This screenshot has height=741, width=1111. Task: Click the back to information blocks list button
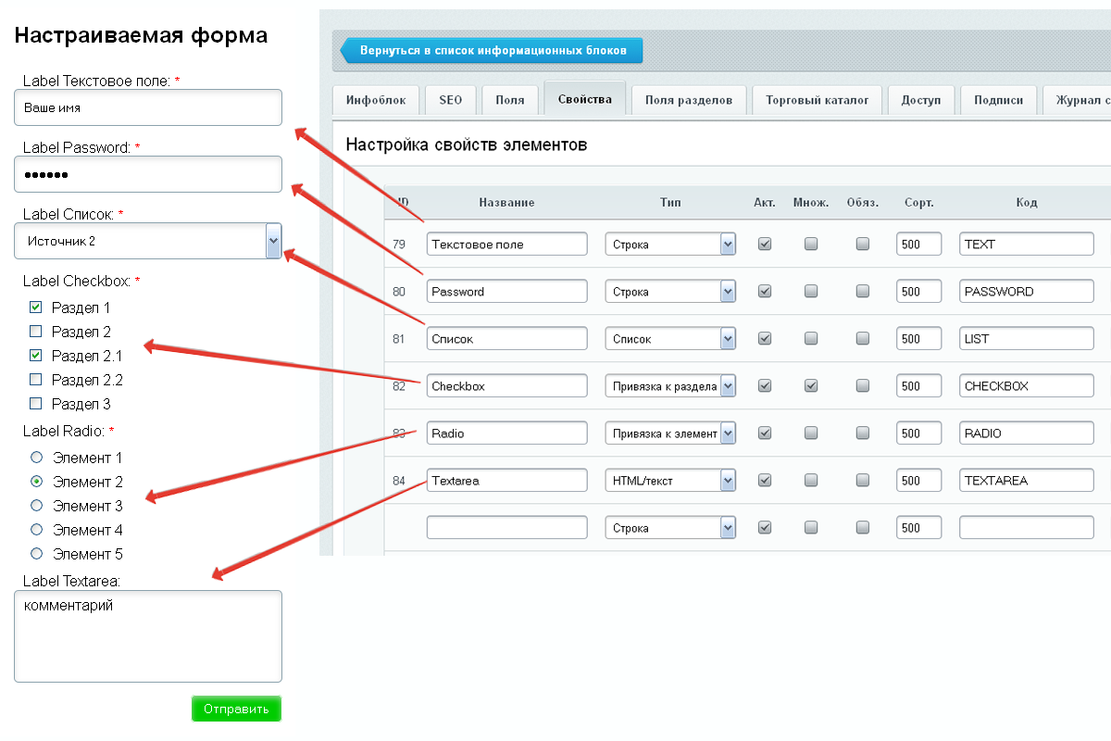coord(492,50)
